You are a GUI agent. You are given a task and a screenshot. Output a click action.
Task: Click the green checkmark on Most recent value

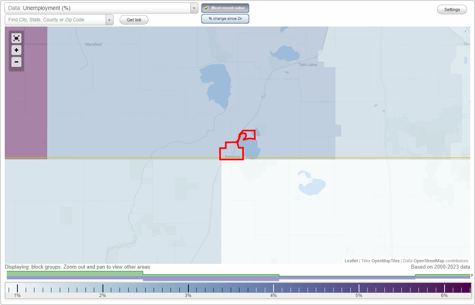coord(207,8)
